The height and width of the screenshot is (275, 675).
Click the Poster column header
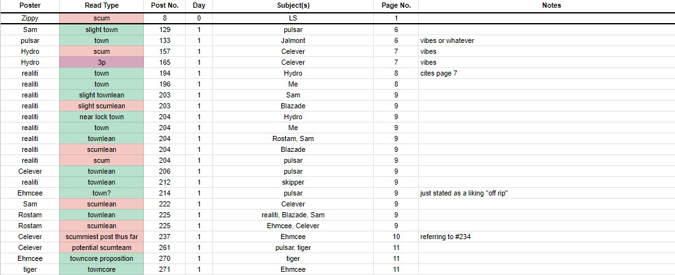tap(30, 5)
